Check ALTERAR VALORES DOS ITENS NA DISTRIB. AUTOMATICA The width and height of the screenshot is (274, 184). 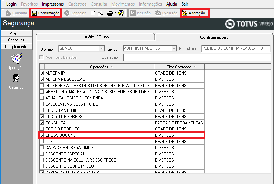(x=42, y=86)
